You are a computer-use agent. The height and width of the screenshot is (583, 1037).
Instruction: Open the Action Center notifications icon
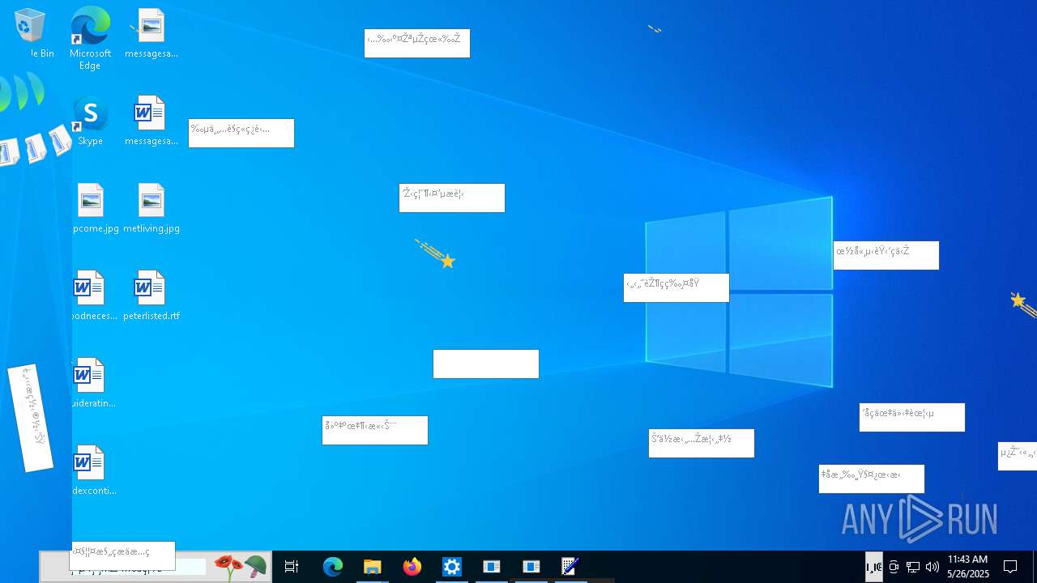[x=1010, y=567]
